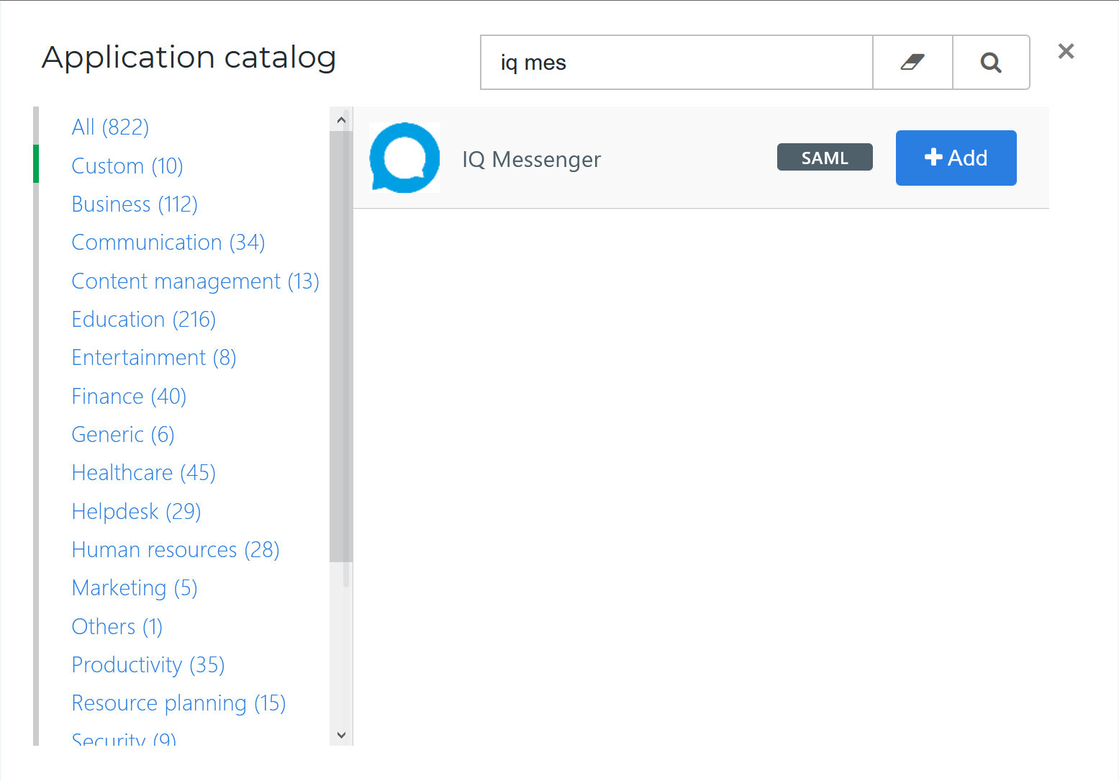Click the IQ Messenger logo
Viewport: 1119px width, 781px height.
(x=404, y=158)
